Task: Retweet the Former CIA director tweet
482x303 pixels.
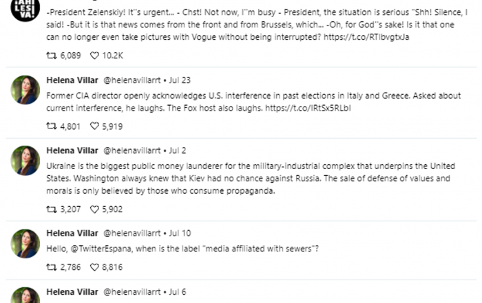Action: coord(52,126)
